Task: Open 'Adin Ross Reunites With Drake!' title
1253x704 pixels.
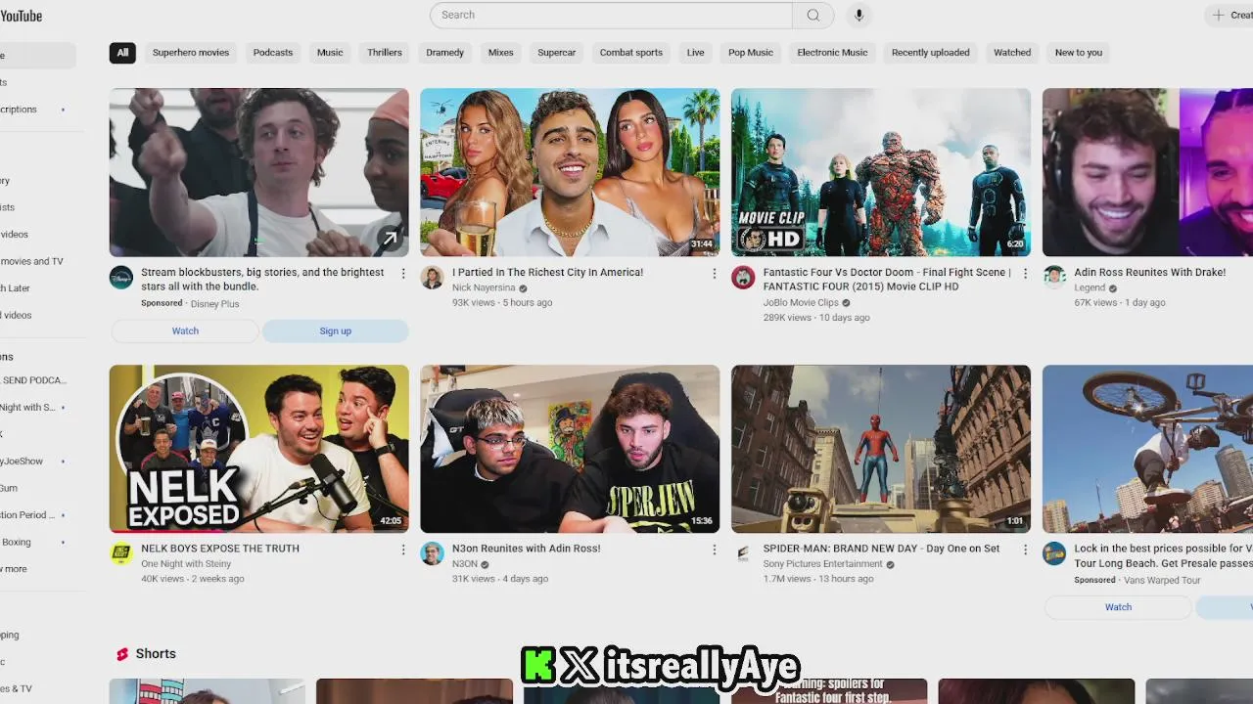Action: click(x=1149, y=273)
